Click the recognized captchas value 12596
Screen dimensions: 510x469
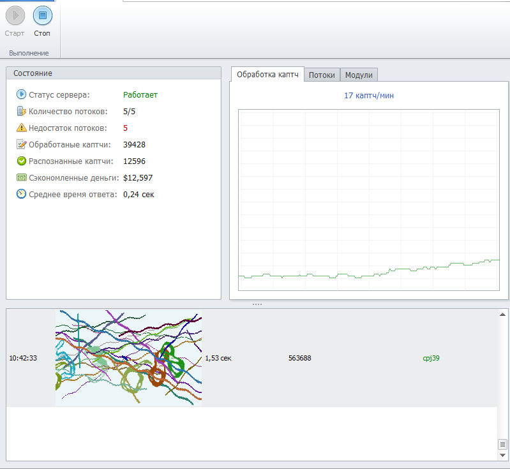pos(134,161)
